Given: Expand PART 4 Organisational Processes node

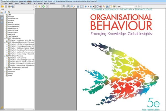Looking at the screenshot, I should pos(5,68).
